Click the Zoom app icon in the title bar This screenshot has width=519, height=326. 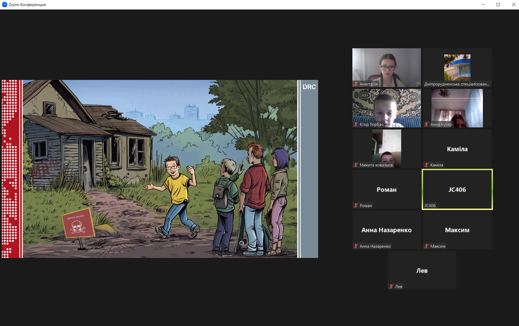[x=4, y=4]
